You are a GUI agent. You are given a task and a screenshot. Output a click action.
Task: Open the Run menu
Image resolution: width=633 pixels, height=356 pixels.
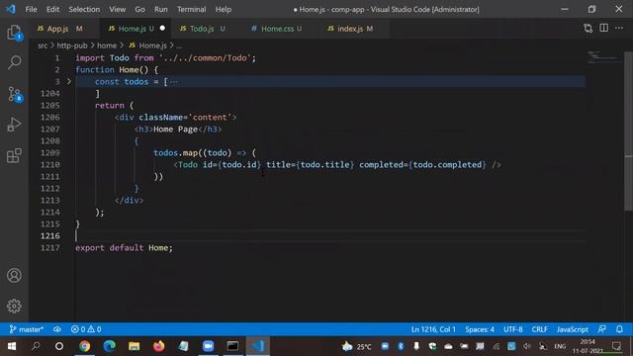[160, 9]
